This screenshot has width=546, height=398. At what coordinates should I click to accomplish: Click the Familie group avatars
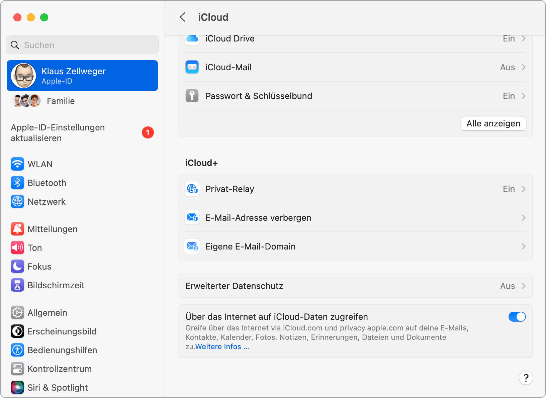[x=26, y=101]
